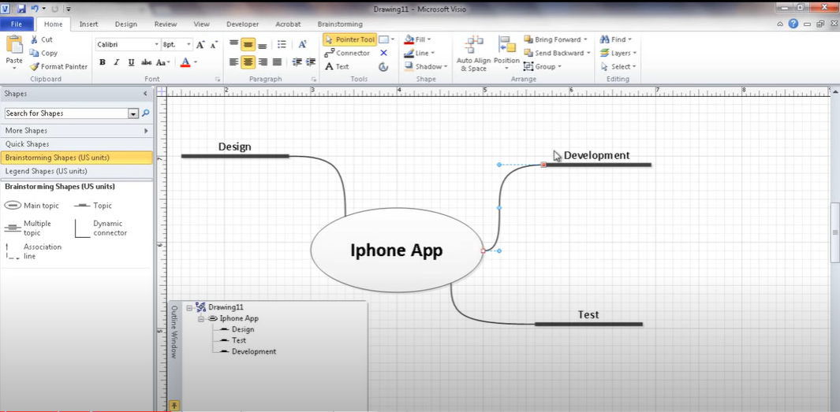Open More Shapes in Shapes pane
The width and height of the screenshot is (840, 412).
tap(77, 131)
